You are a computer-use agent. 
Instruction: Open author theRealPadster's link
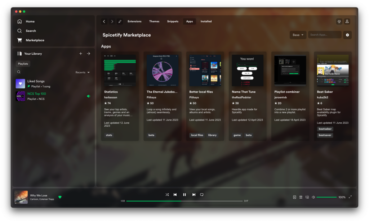pos(241,97)
